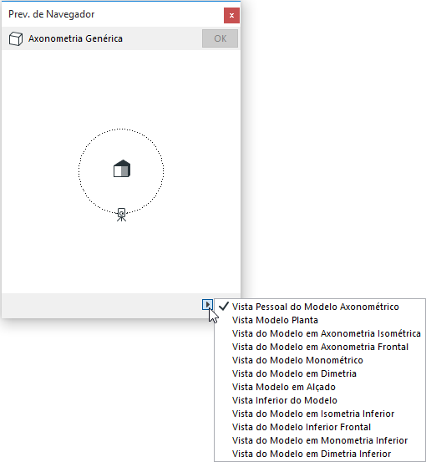Click the Axonometria Genérica title text
The height and width of the screenshot is (462, 426).
(75, 38)
